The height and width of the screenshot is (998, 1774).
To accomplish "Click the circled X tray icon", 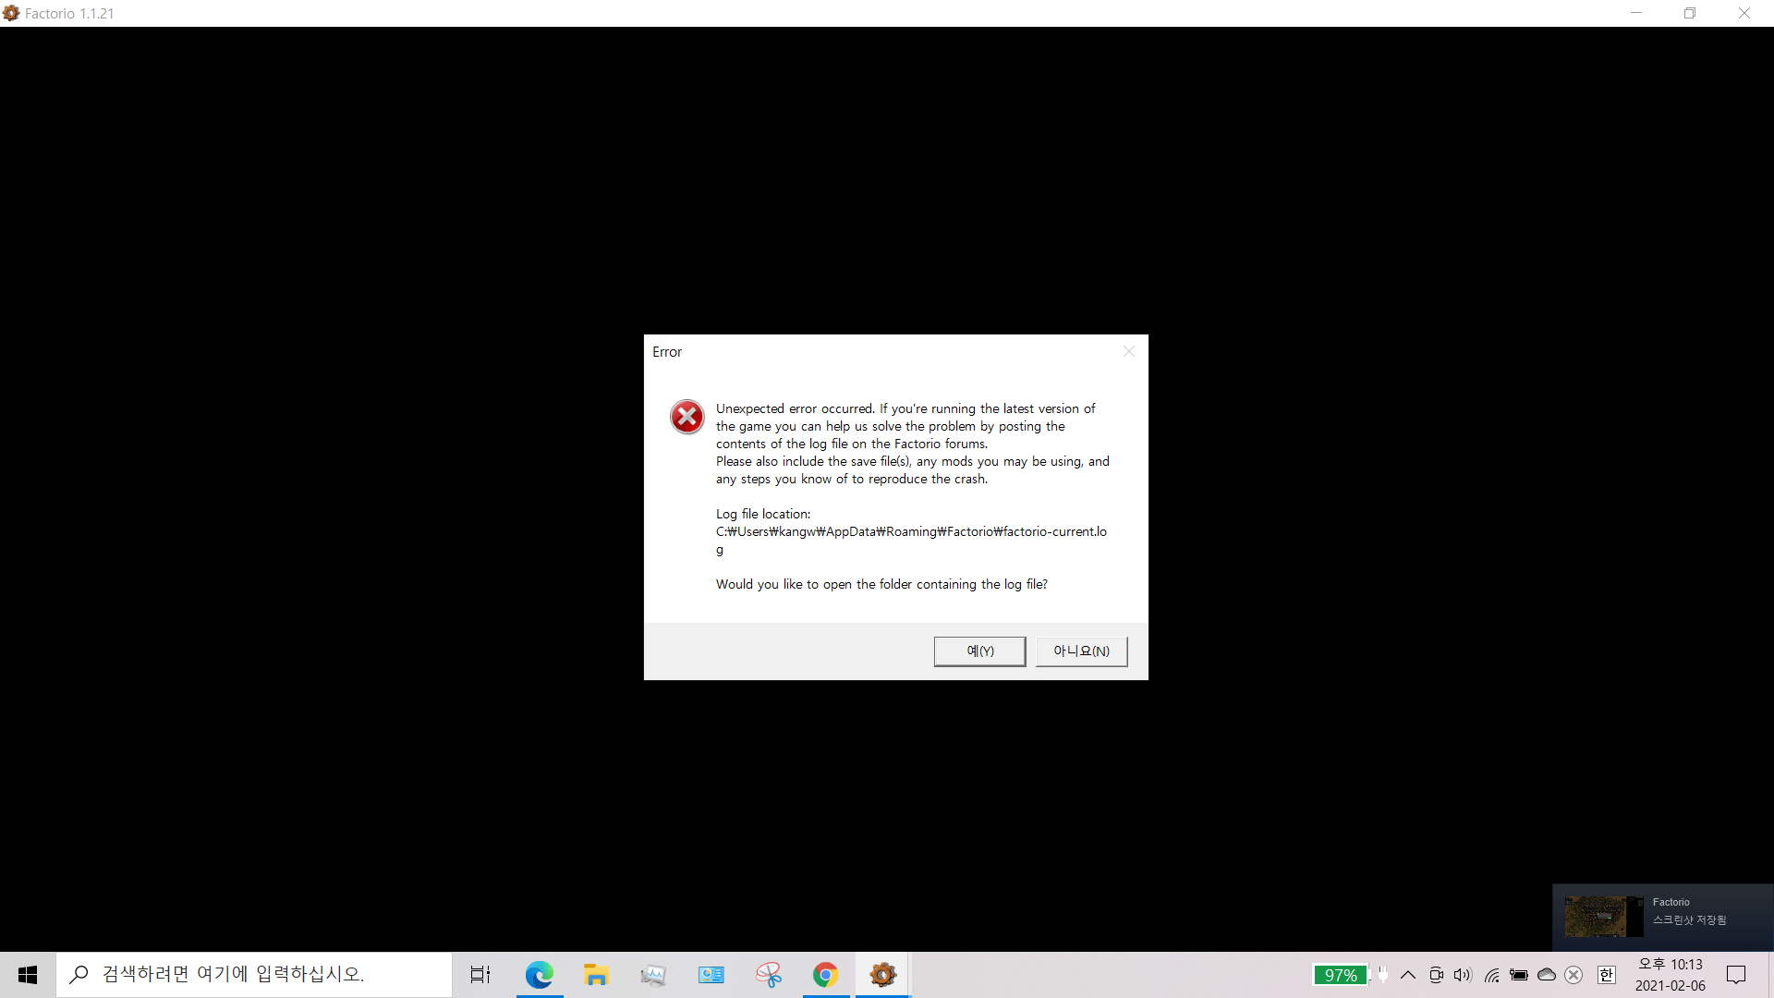I will click(1574, 975).
